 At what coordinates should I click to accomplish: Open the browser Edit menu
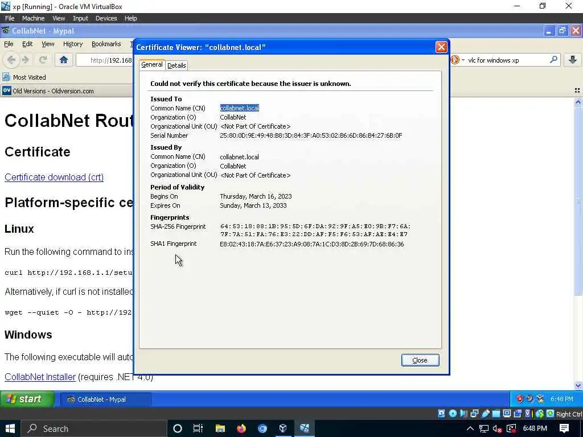27,44
